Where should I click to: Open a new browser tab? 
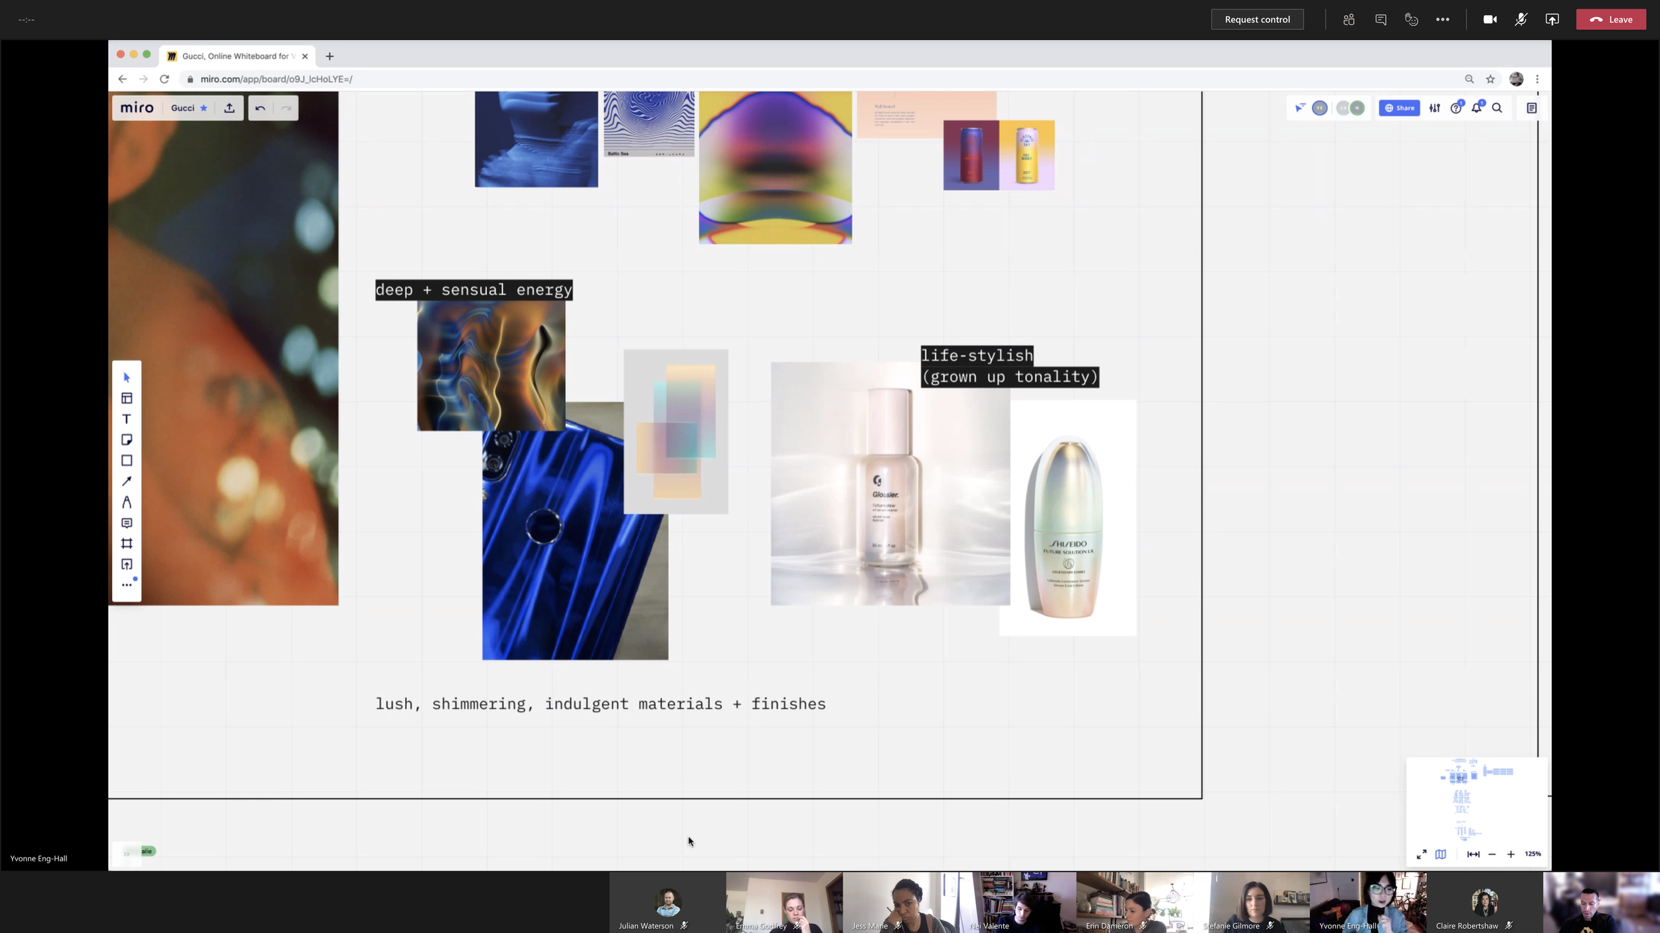click(x=329, y=56)
